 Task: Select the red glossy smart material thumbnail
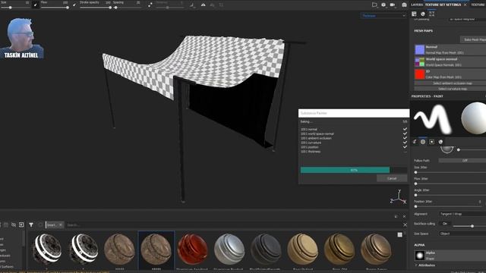[192, 249]
